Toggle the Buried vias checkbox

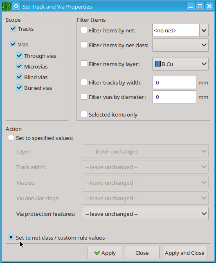(19, 87)
